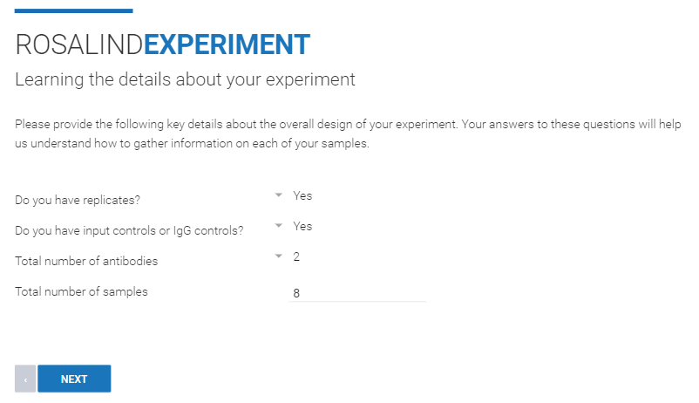Viewport: 699px width, 403px height.
Task: Open the replicates dropdown arrow
Action: 279,195
